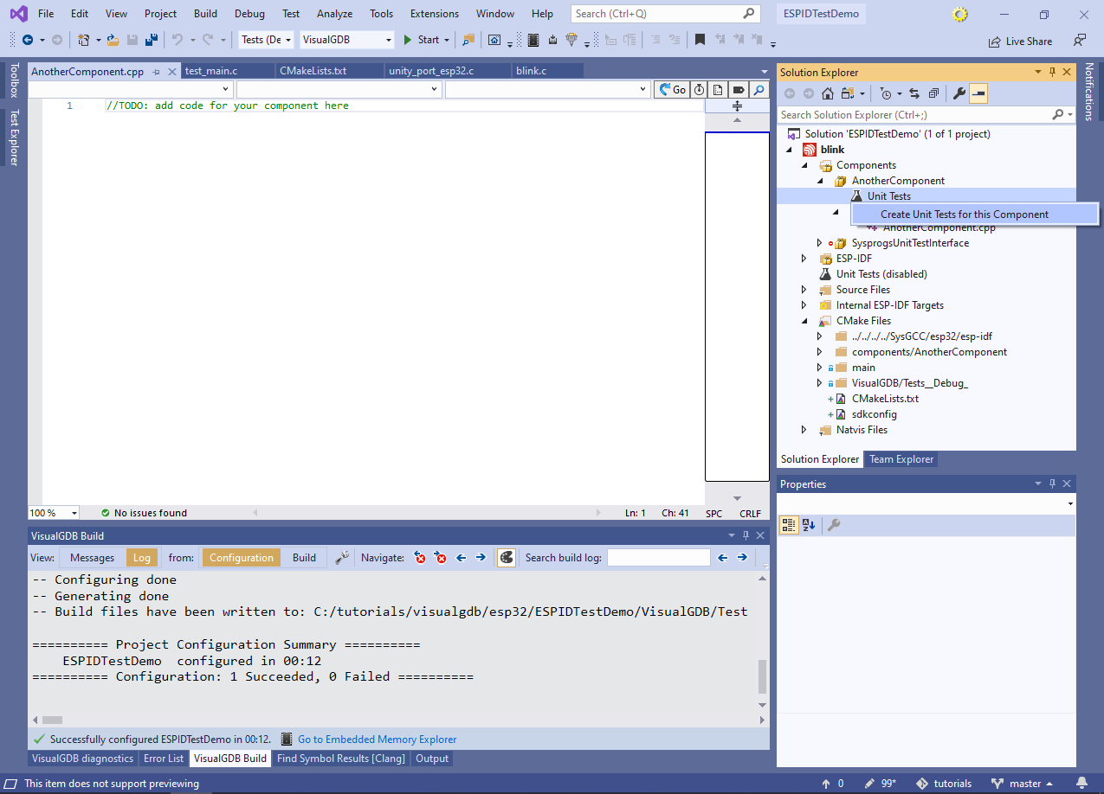
Task: Click the Start debugging button
Action: pyautogui.click(x=421, y=40)
